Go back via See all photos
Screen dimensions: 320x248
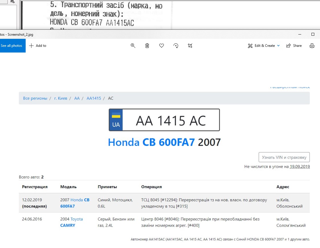pyautogui.click(x=12, y=46)
